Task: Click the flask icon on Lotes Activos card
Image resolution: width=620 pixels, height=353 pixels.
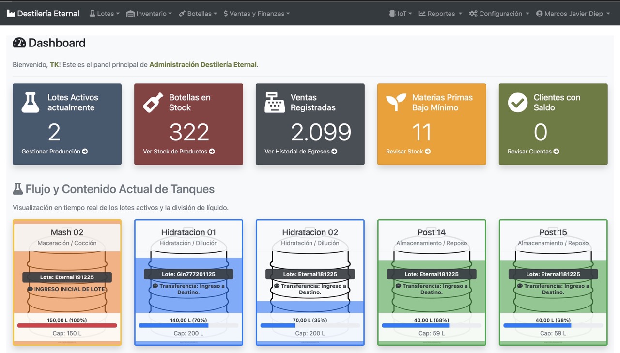Action: 32,102
